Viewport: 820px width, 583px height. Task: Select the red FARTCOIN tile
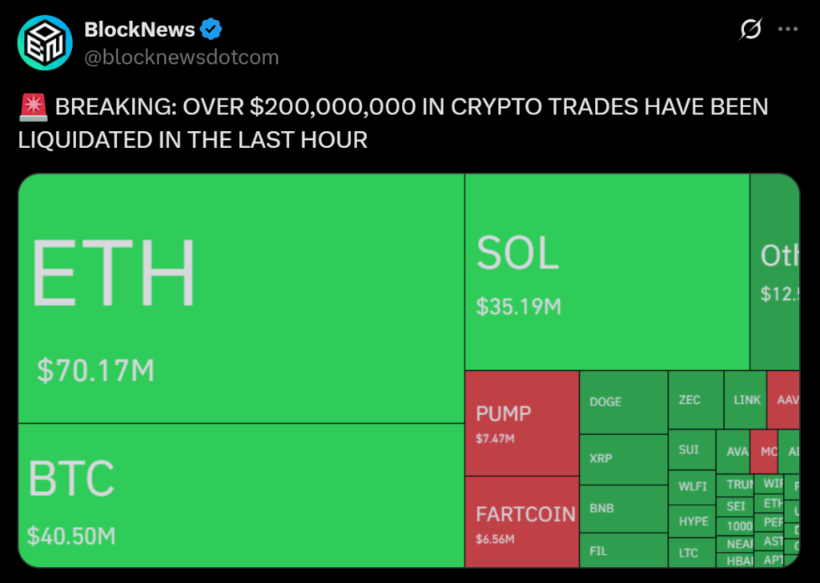tap(521, 521)
